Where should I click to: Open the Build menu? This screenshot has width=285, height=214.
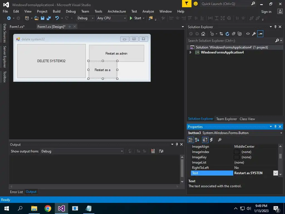(x=56, y=11)
